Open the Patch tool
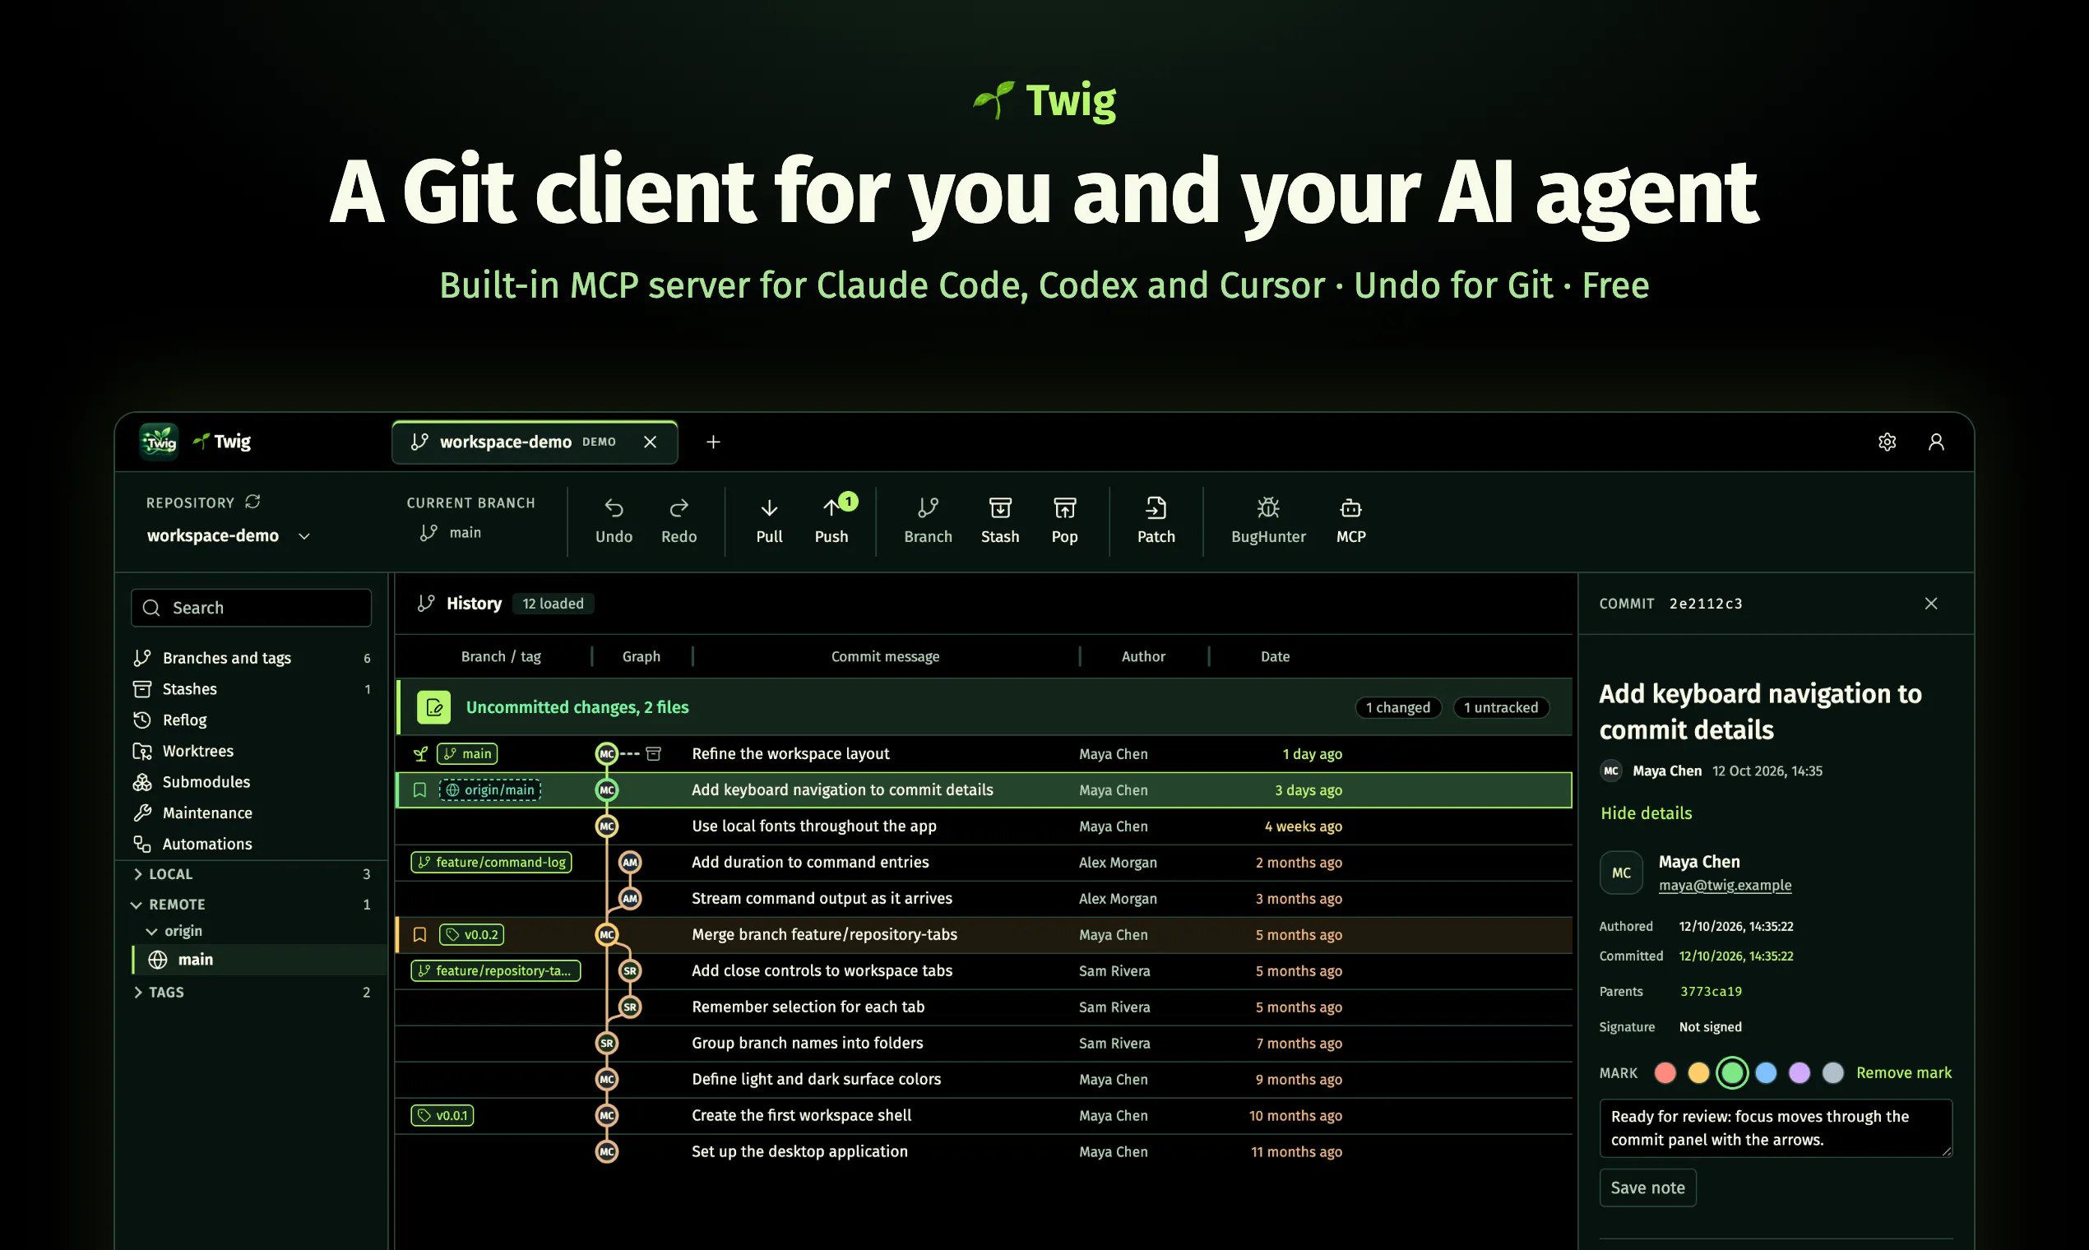 coord(1156,521)
